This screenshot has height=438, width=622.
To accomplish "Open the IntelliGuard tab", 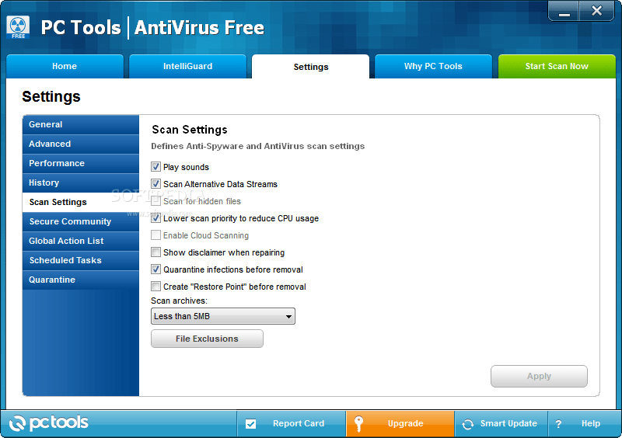I will coord(187,66).
